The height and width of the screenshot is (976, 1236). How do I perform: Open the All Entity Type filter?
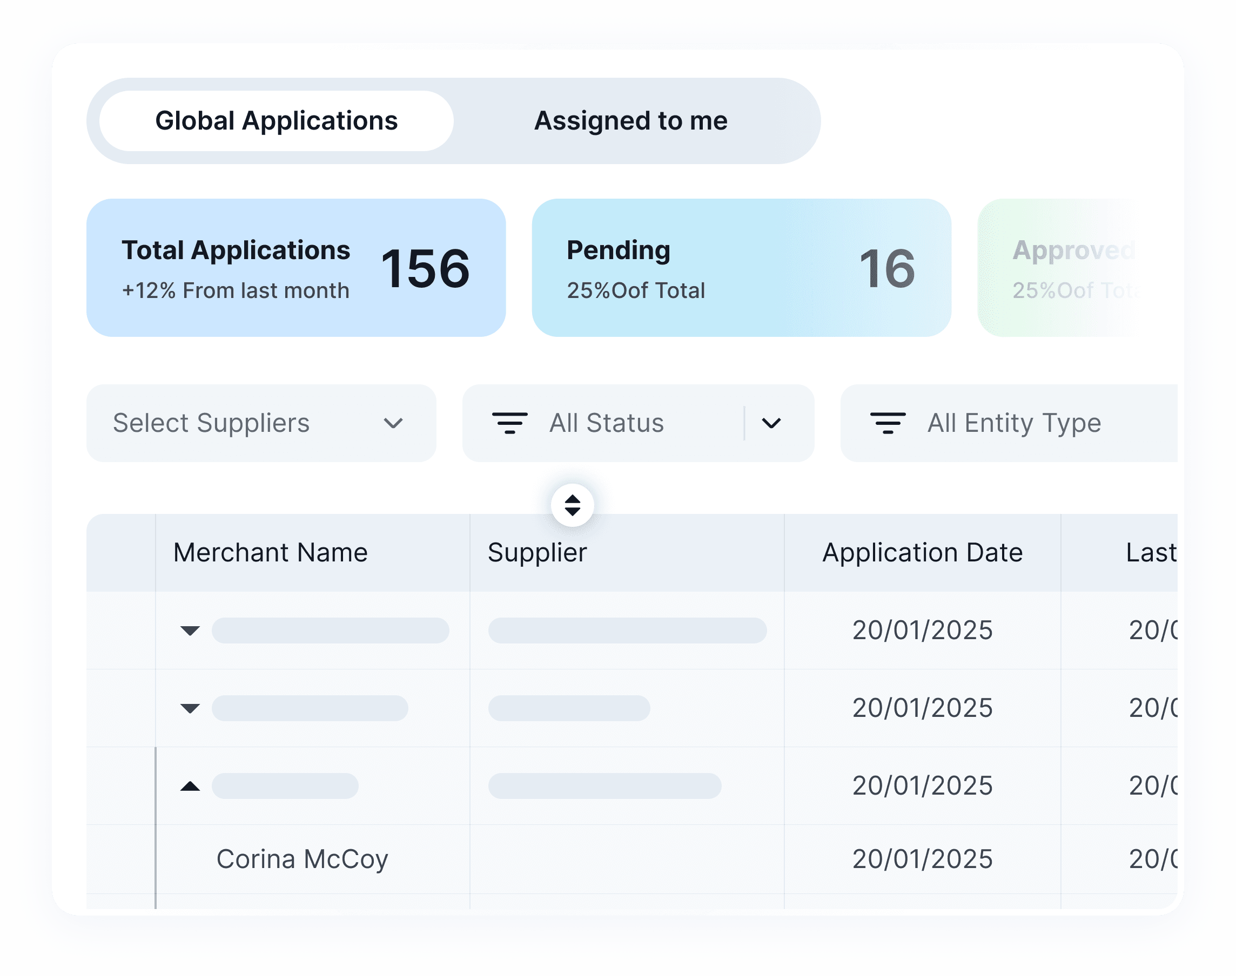[x=1013, y=423]
